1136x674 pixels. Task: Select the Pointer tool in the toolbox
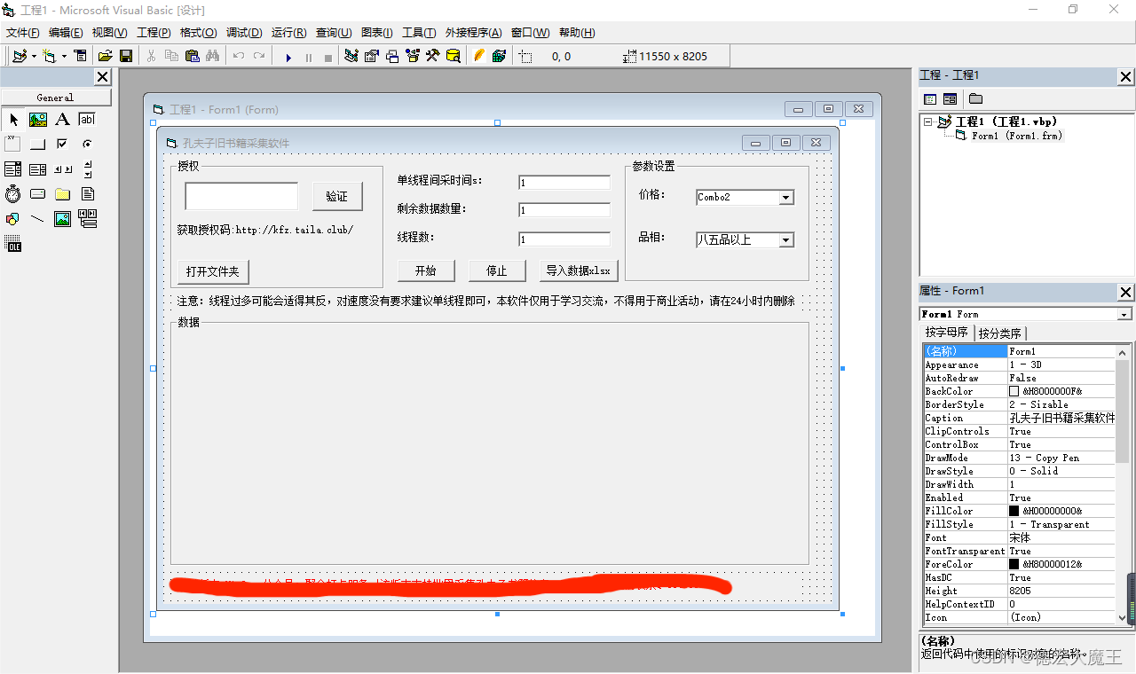click(x=13, y=120)
